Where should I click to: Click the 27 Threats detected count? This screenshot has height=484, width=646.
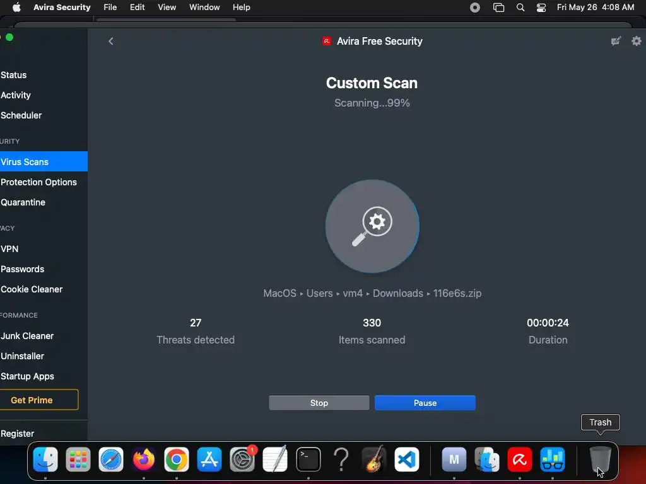[196, 323]
